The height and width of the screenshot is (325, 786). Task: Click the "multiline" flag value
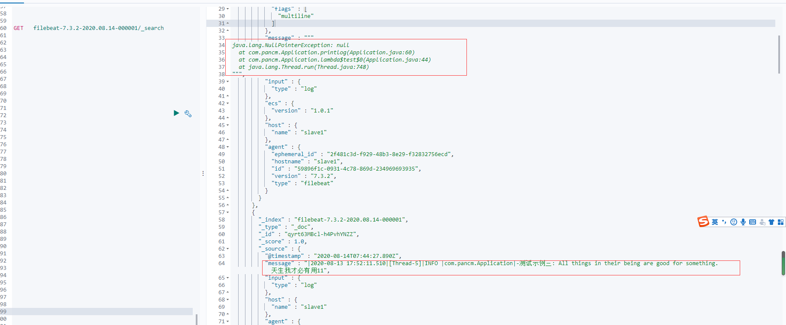(296, 16)
